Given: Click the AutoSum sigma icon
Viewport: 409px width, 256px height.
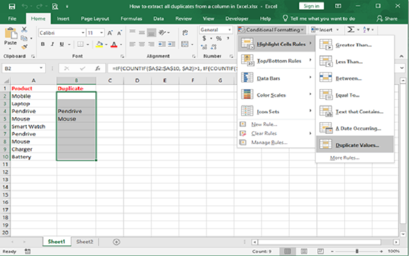Looking at the screenshot, I should 350,30.
